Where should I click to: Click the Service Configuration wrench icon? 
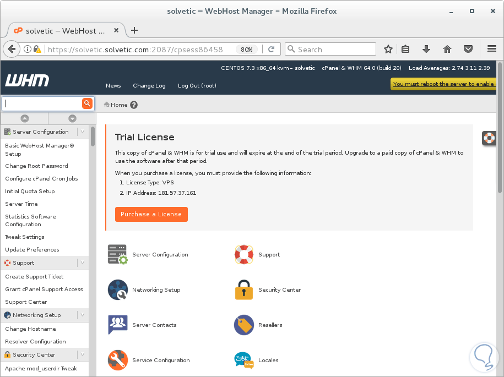[x=117, y=360]
